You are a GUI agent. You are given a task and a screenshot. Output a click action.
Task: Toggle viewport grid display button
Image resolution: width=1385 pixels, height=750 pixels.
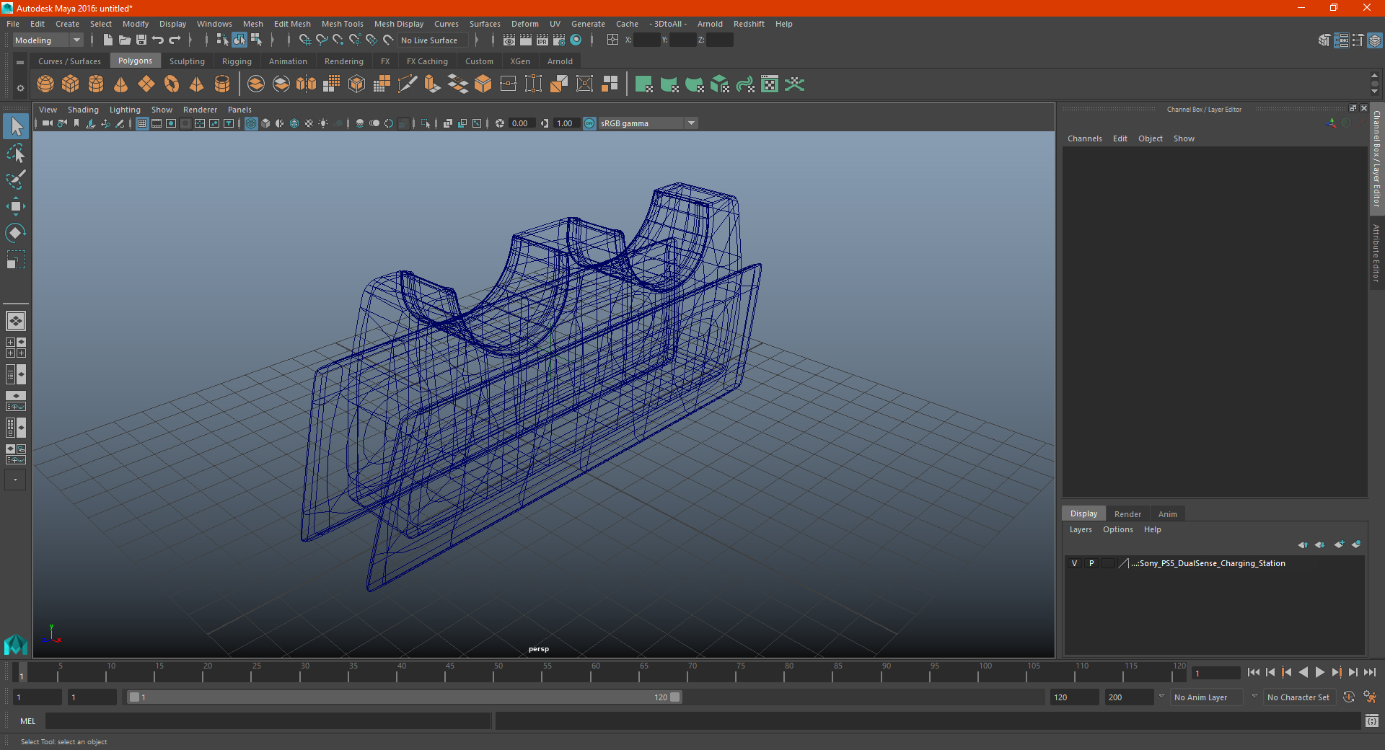(x=142, y=123)
